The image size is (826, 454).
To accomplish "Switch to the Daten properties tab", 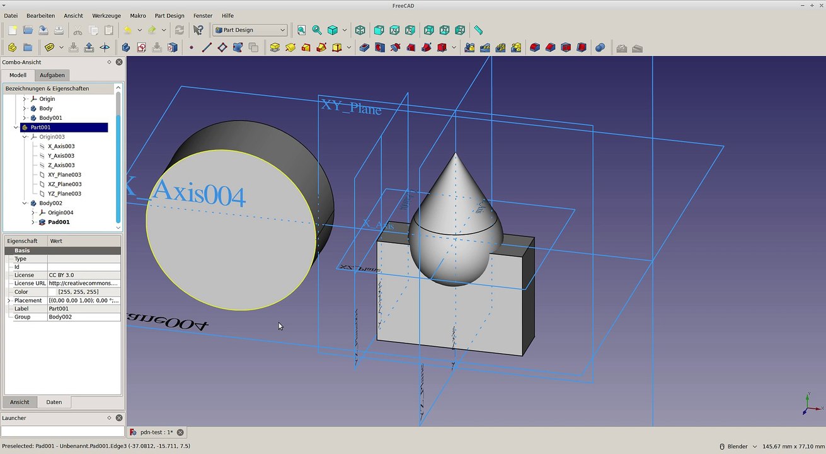I will [54, 402].
